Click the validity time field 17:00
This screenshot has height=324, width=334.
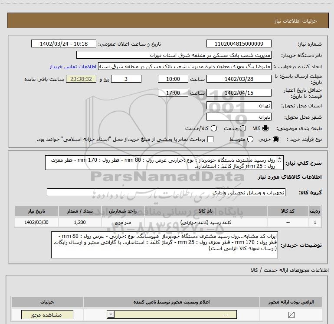point(173,93)
